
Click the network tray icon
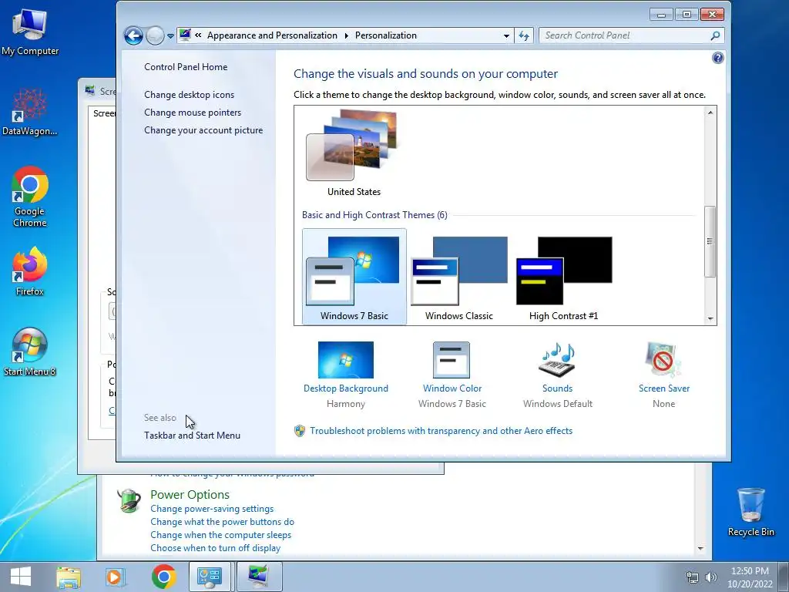click(x=693, y=577)
